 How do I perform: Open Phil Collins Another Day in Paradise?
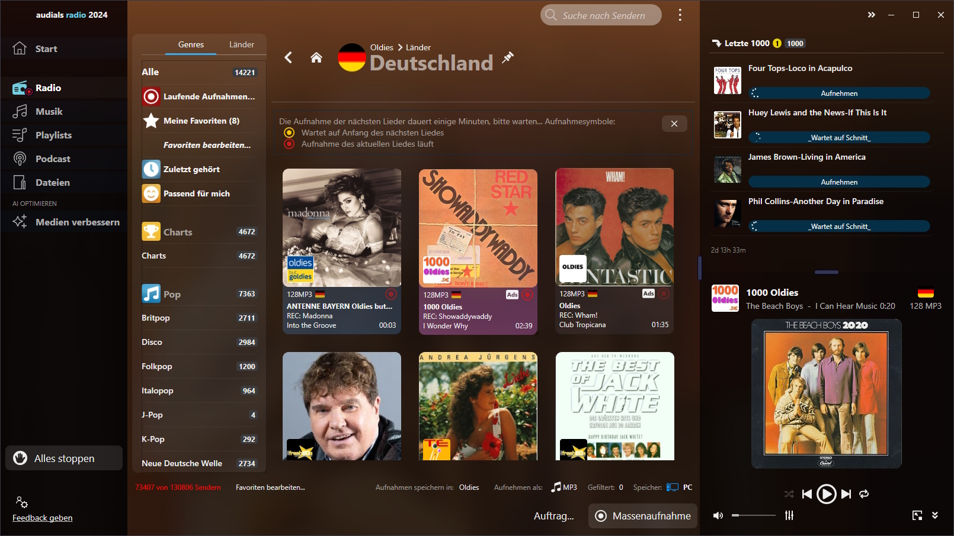coord(815,201)
